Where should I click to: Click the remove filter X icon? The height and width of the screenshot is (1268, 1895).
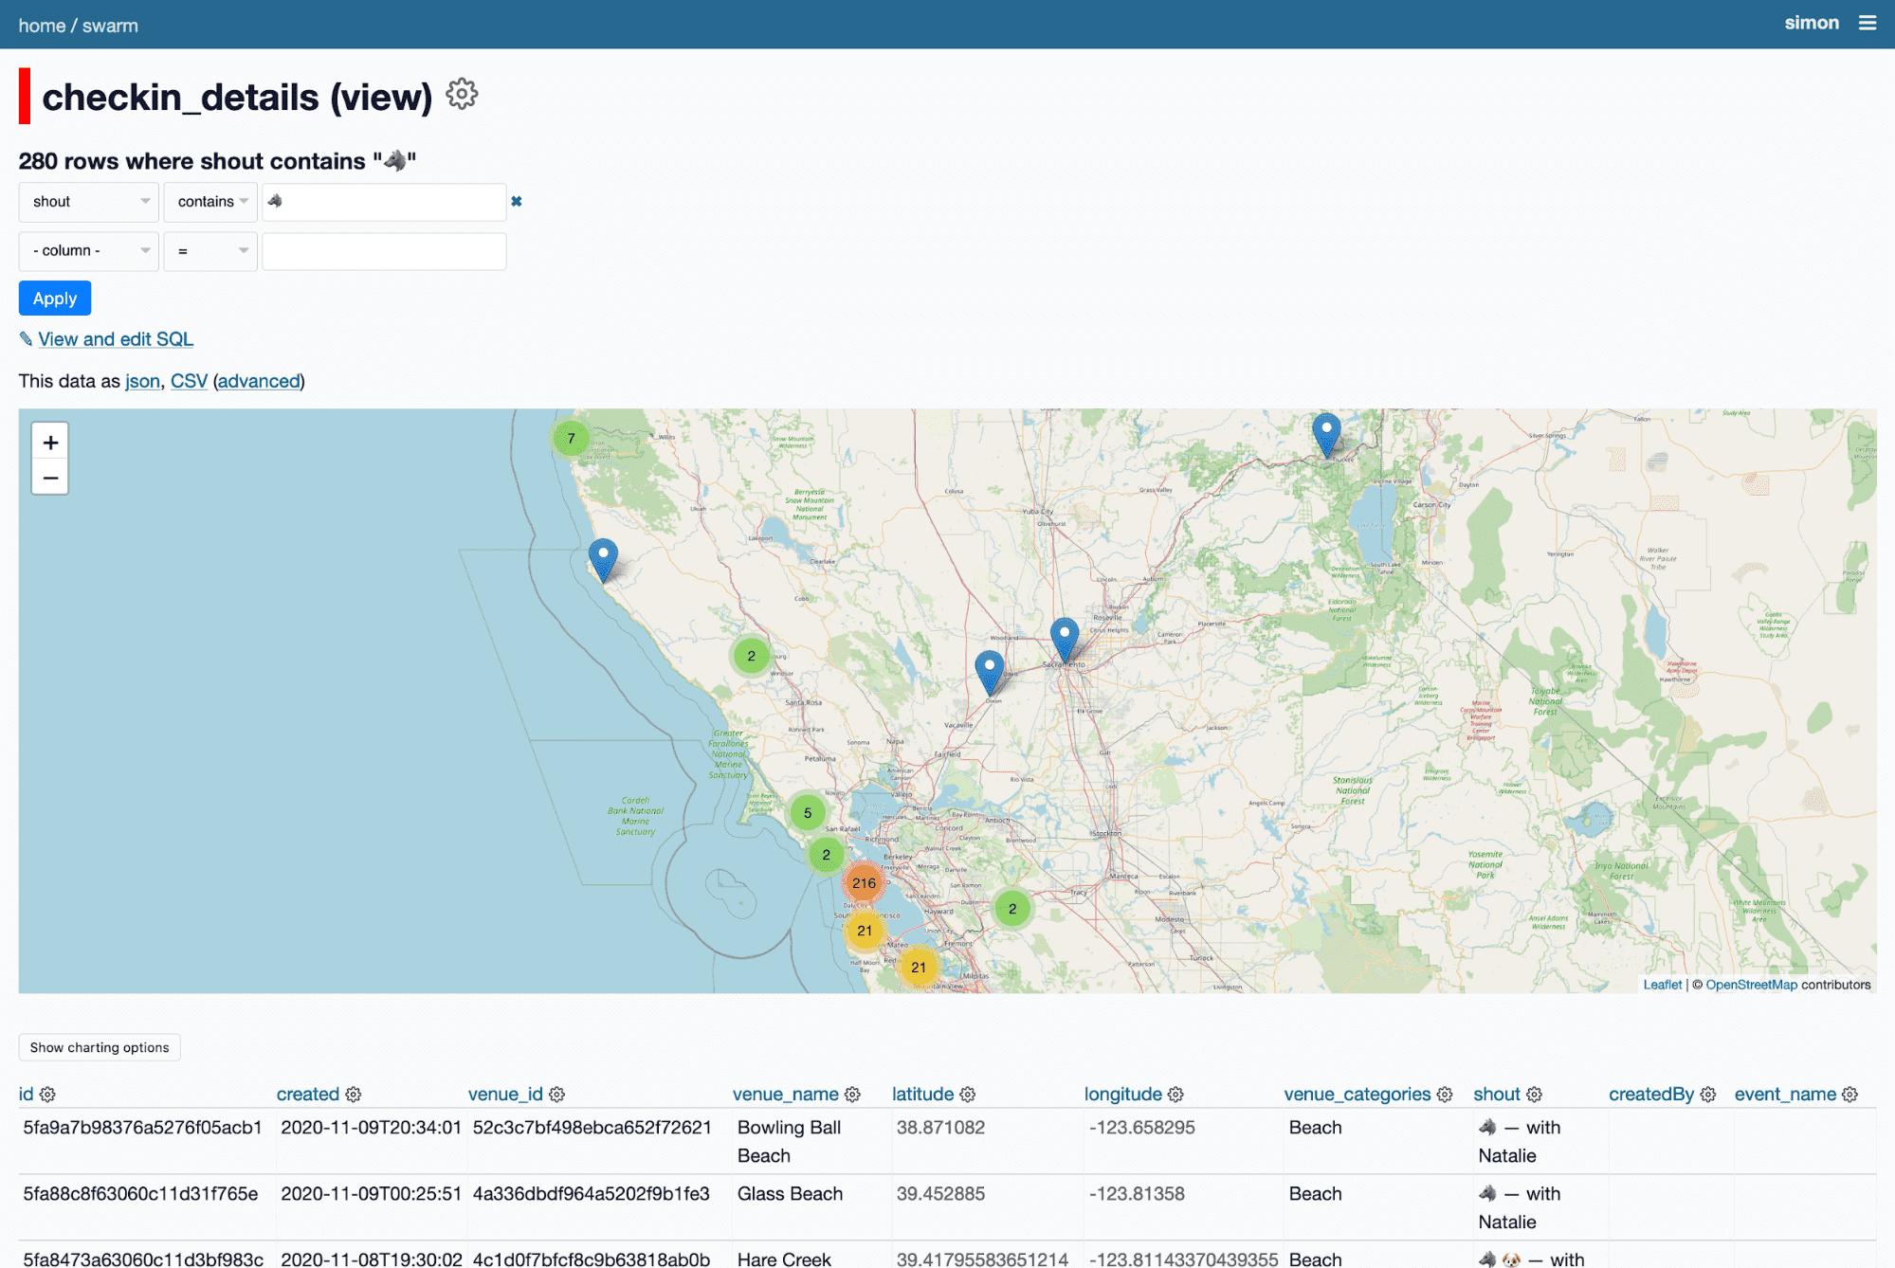tap(517, 201)
